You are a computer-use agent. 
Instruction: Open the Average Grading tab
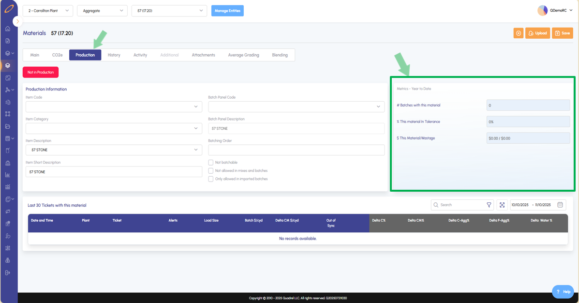(244, 55)
